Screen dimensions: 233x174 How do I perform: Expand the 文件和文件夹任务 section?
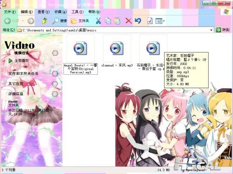coord(55,74)
